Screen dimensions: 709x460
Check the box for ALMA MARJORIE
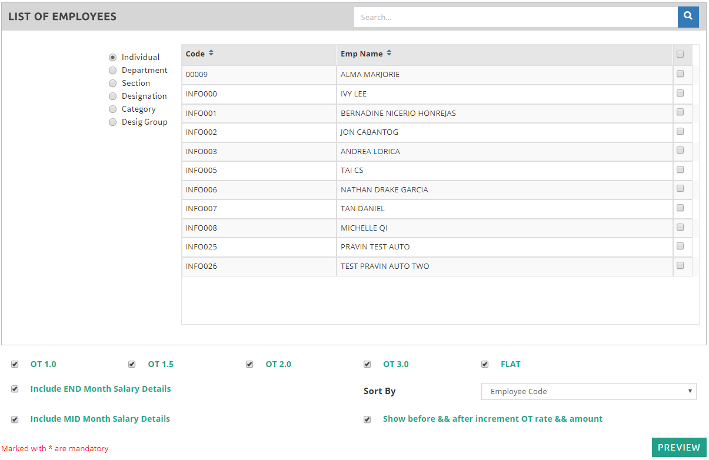680,74
